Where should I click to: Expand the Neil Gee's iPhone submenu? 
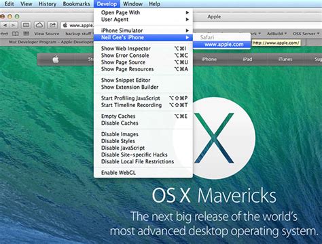coord(143,37)
